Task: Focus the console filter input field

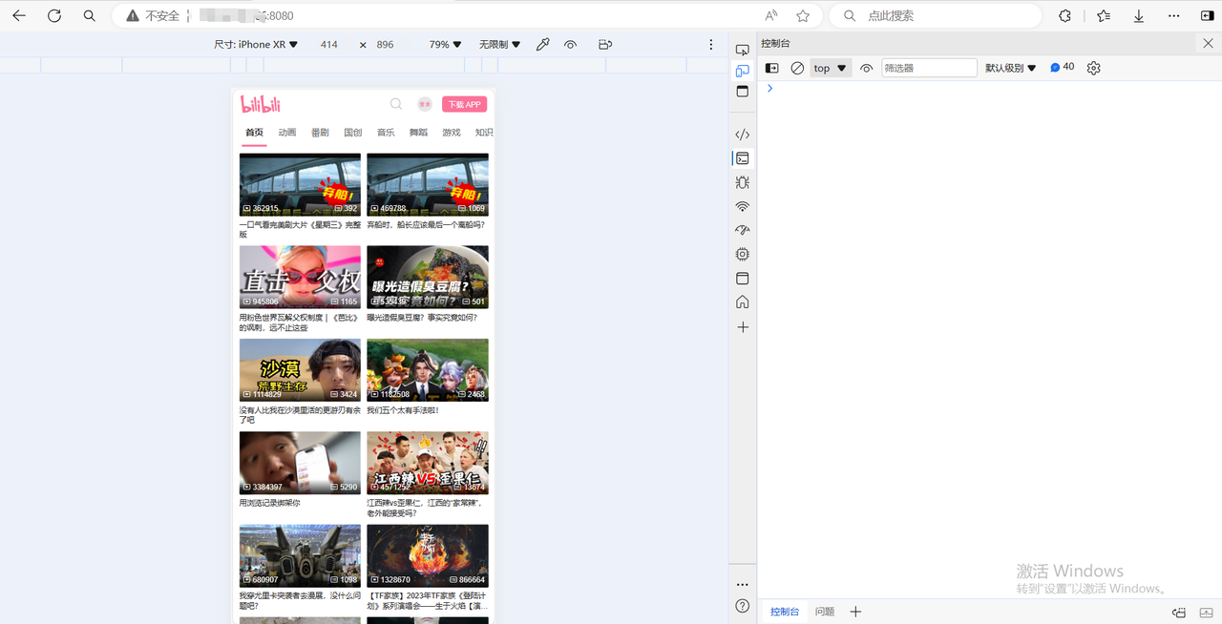Action: [929, 69]
